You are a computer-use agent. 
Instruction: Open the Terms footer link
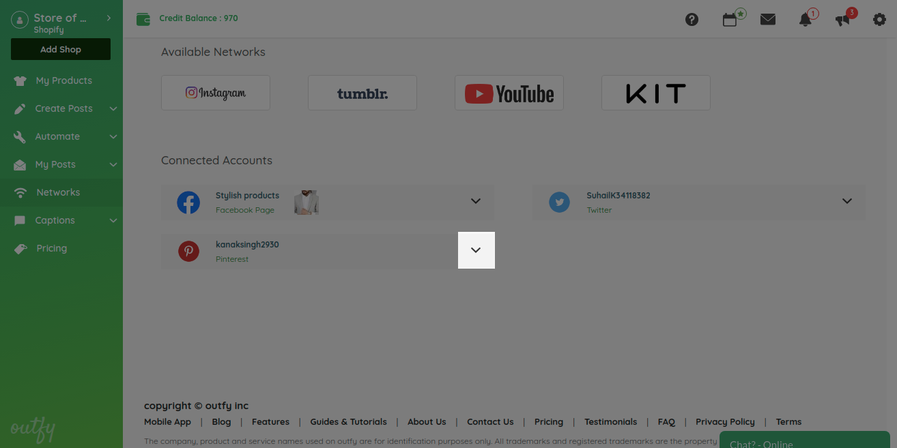coord(788,422)
